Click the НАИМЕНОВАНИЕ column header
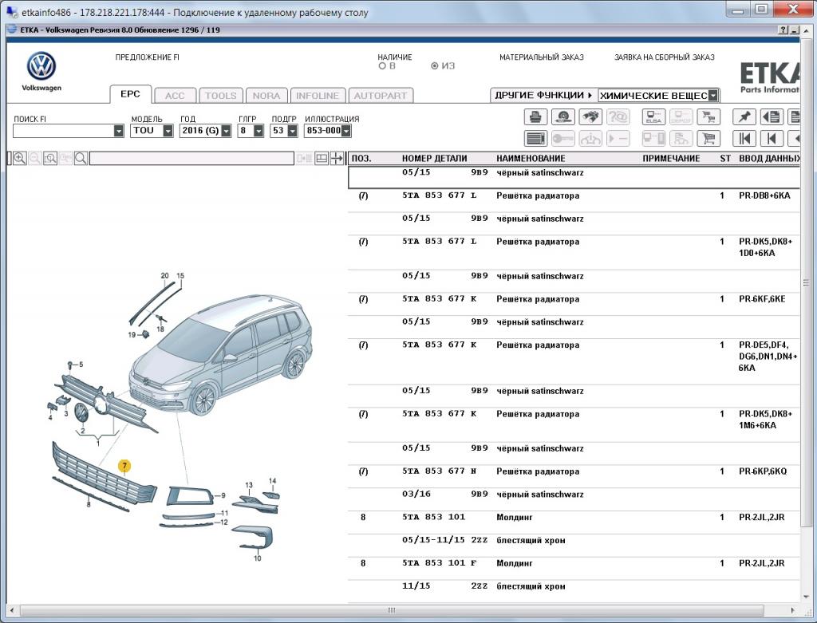817x623 pixels. coord(531,159)
